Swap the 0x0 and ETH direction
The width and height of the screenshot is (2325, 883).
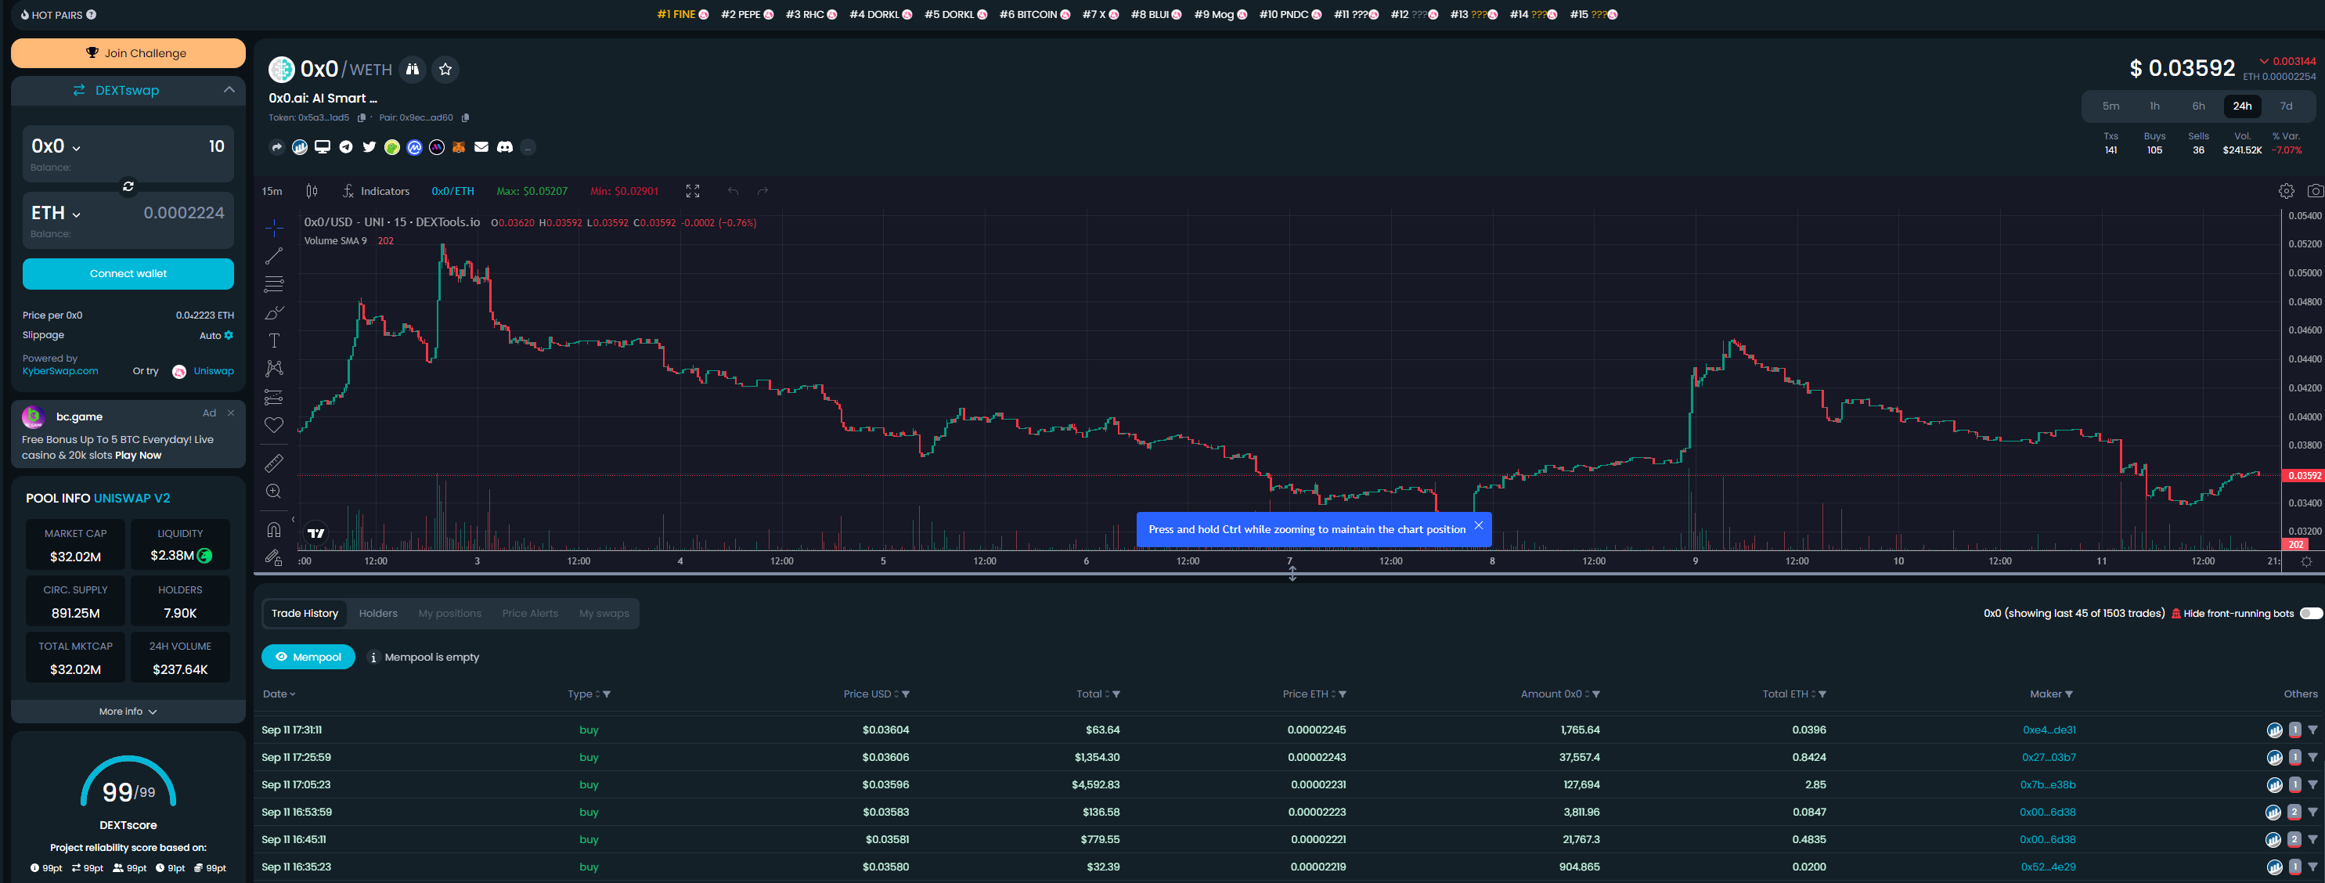tap(128, 187)
